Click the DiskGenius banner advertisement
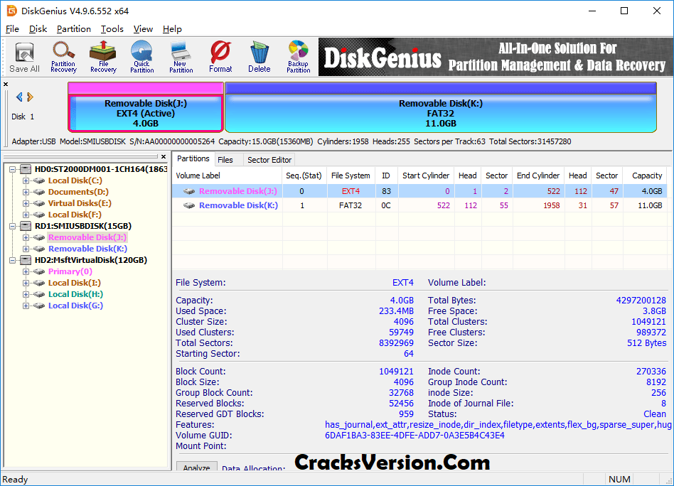Viewport: 674px width, 486px height. [495, 57]
